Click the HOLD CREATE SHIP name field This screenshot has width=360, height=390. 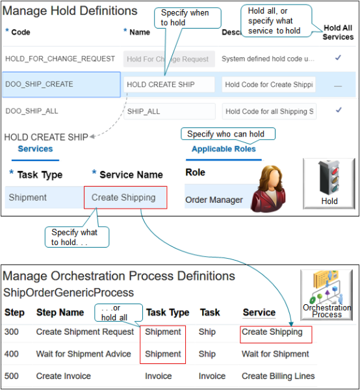169,84
